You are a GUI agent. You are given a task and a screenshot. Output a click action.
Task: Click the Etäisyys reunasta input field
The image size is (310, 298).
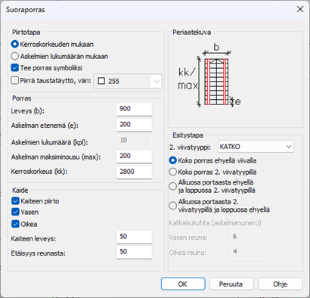pyautogui.click(x=135, y=252)
